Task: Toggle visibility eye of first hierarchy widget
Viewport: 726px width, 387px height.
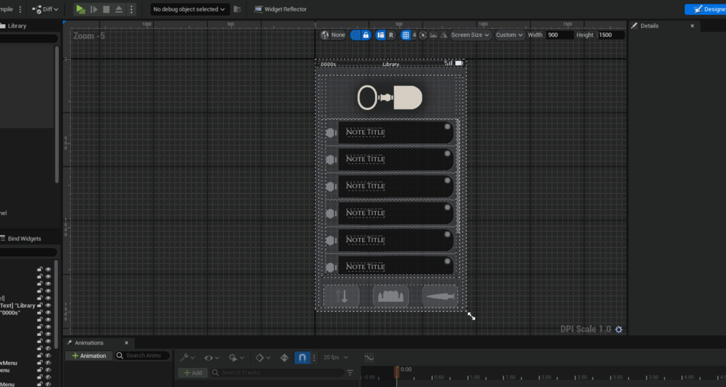Action: click(49, 270)
